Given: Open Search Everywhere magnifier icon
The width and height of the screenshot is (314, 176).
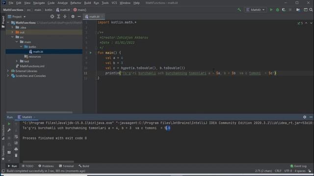Looking at the screenshot, I should point(311,10).
